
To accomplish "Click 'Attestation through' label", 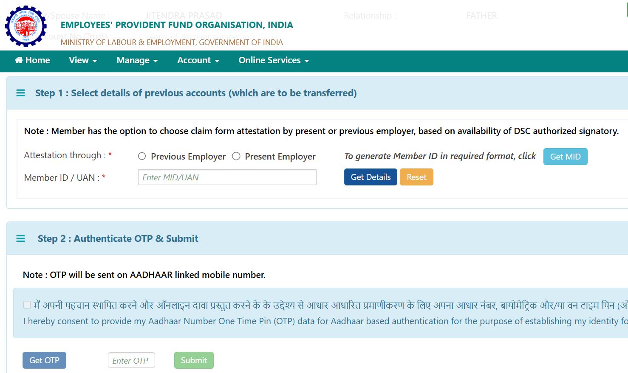I will [68, 155].
